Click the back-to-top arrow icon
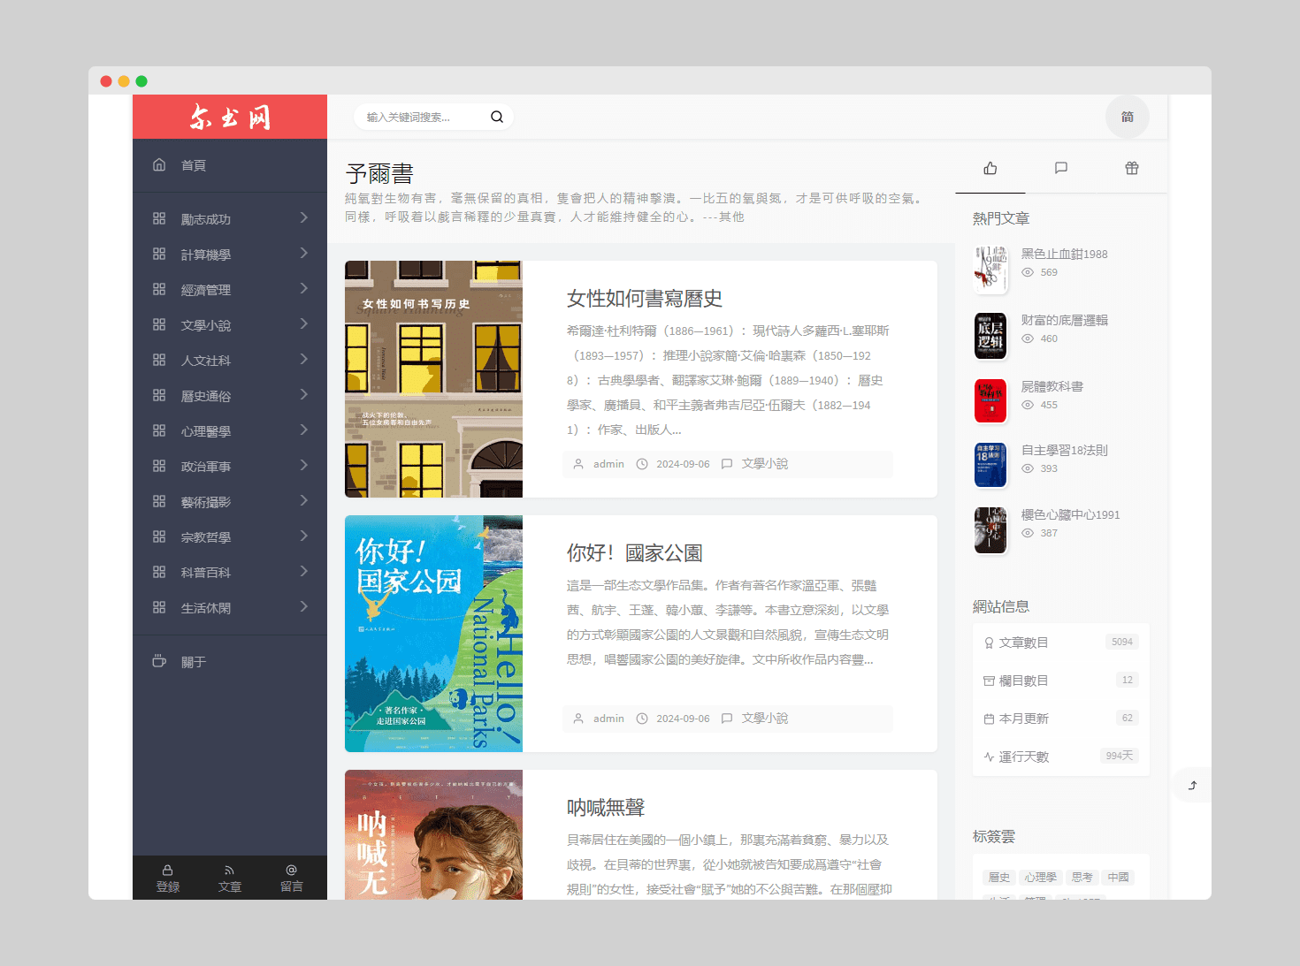Viewport: 1300px width, 966px height. pyautogui.click(x=1191, y=785)
